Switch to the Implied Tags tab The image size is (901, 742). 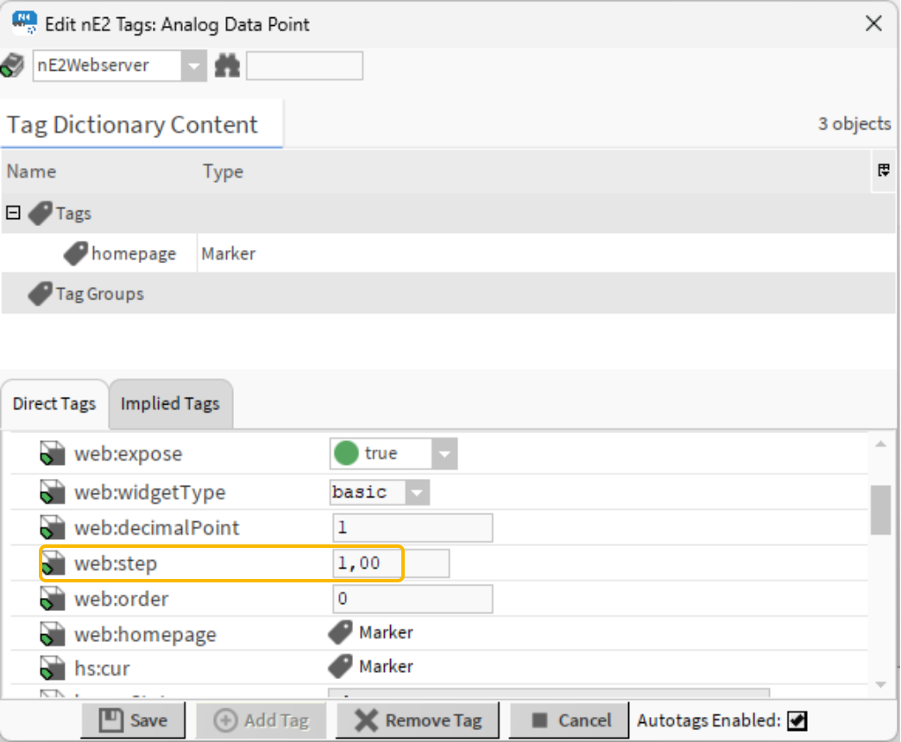[170, 403]
